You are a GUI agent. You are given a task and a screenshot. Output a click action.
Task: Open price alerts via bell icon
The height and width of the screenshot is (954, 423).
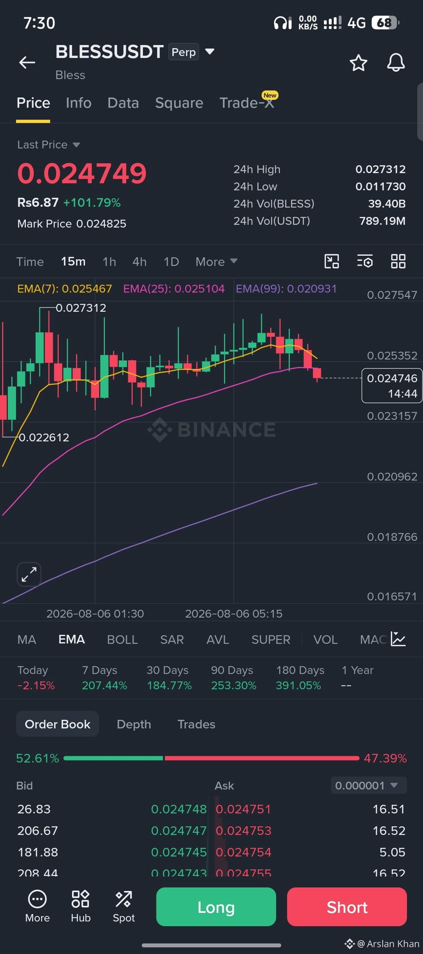396,62
